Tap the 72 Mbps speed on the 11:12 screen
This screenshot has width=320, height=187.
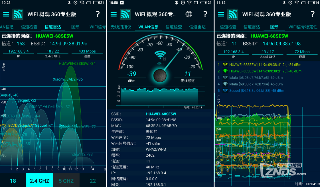point(302,52)
